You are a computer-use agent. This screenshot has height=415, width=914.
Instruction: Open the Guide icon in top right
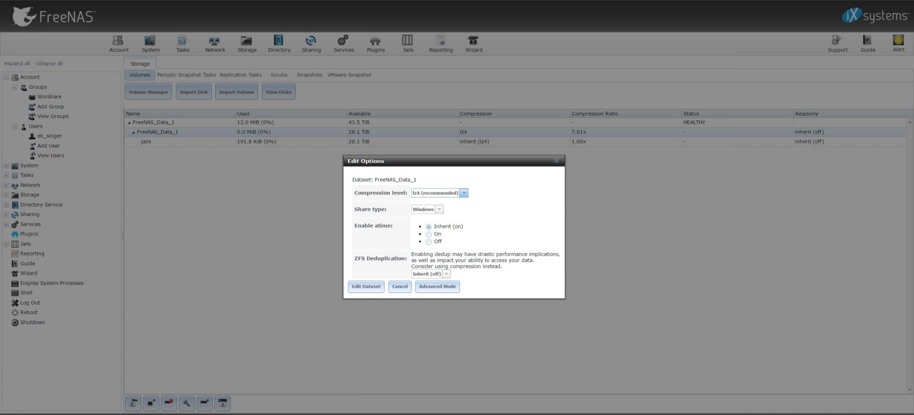click(x=868, y=44)
